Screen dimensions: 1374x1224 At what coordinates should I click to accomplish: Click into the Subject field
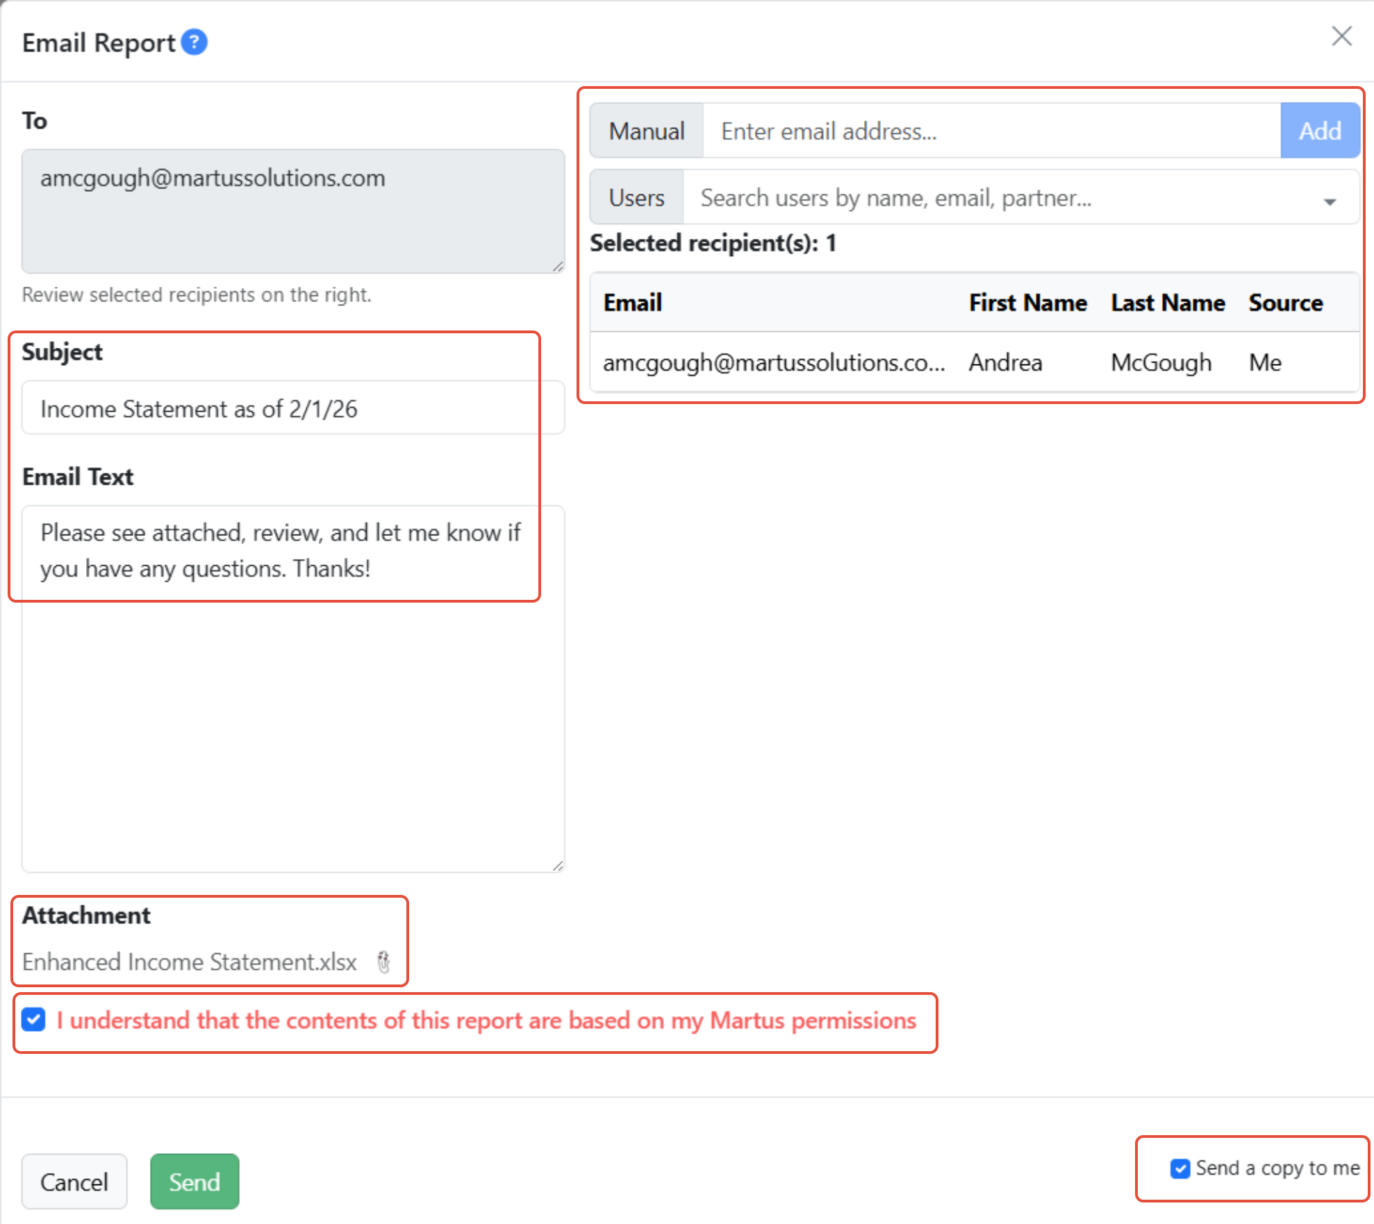point(292,408)
